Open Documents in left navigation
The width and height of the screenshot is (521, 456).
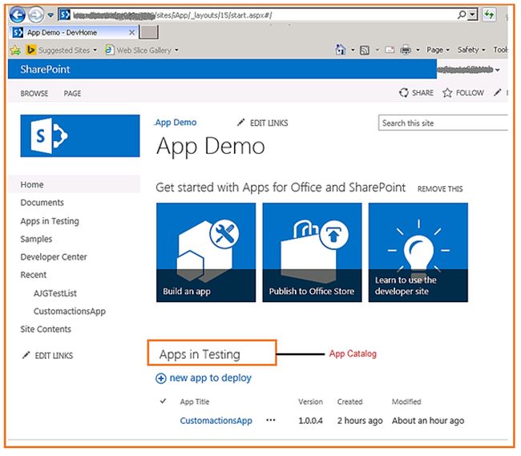pyautogui.click(x=42, y=203)
